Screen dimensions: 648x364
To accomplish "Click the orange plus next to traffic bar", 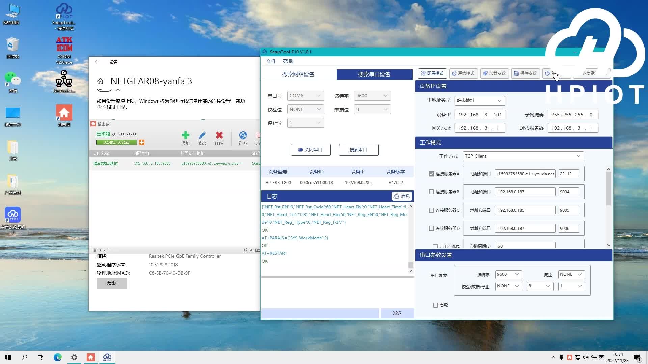I will (x=142, y=142).
